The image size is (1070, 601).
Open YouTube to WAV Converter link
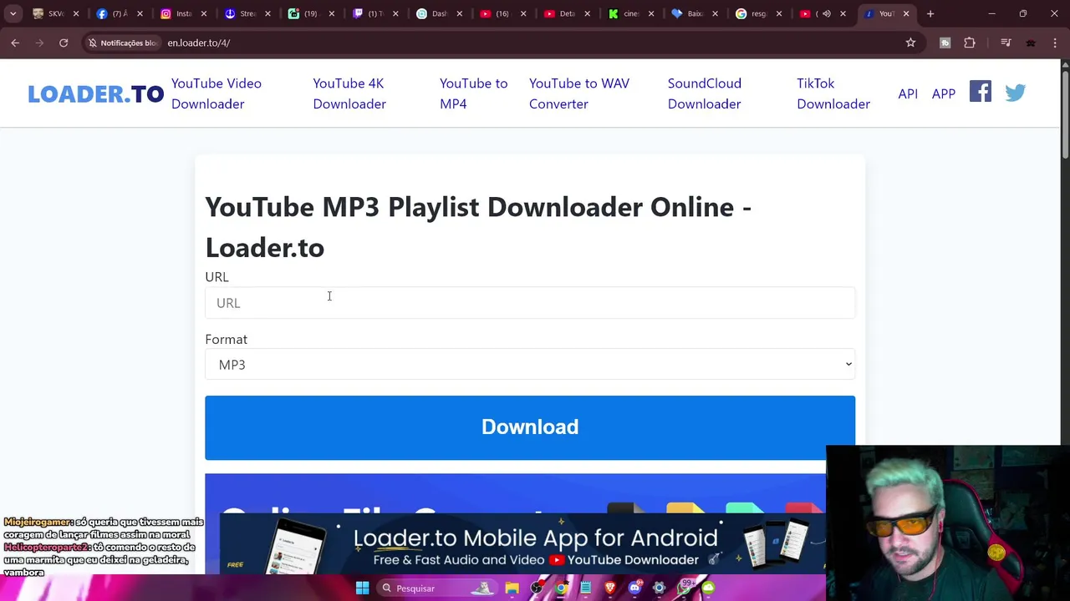click(579, 93)
